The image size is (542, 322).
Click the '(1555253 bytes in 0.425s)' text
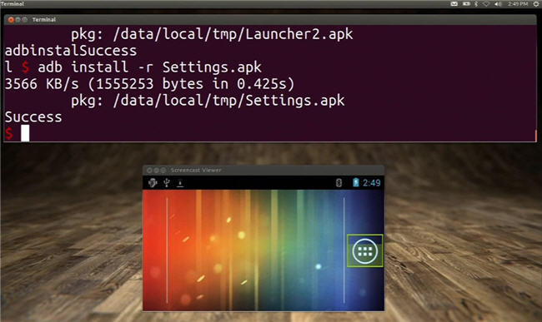pos(191,84)
